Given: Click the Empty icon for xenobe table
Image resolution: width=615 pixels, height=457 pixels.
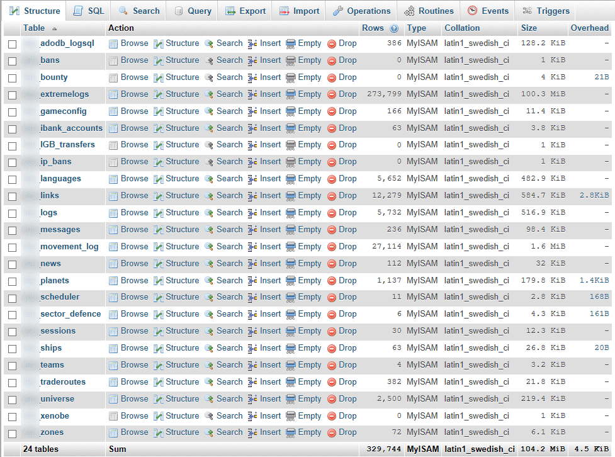Looking at the screenshot, I should click(x=290, y=416).
